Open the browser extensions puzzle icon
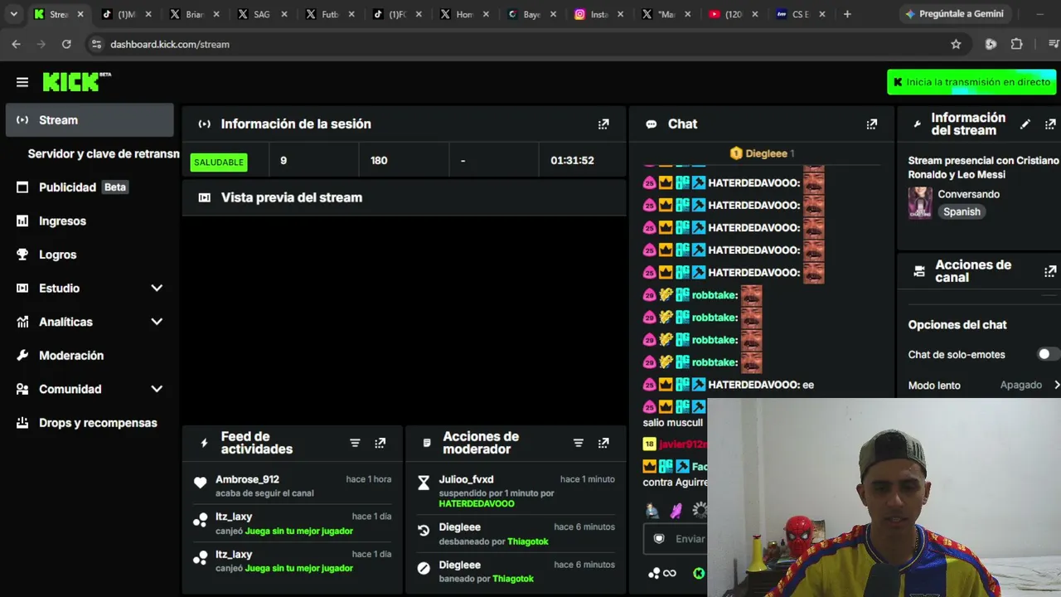Screen dimensions: 1061x597 (x=1017, y=44)
